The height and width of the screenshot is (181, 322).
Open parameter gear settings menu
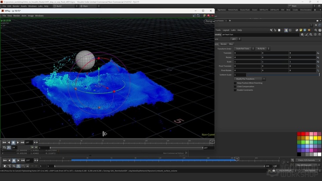point(302,35)
